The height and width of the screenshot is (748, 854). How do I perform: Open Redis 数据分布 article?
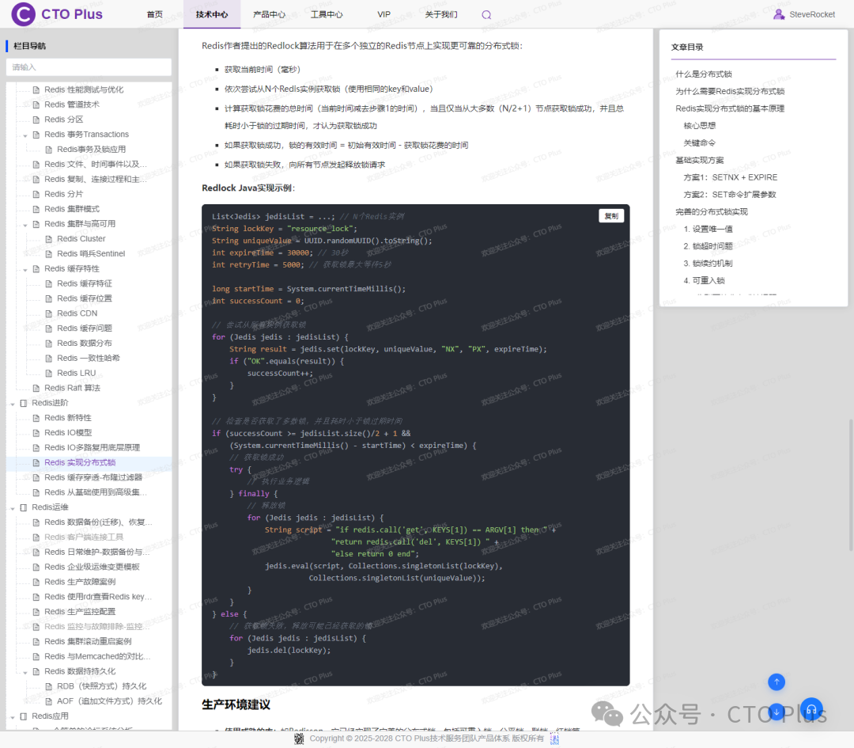[x=85, y=343]
